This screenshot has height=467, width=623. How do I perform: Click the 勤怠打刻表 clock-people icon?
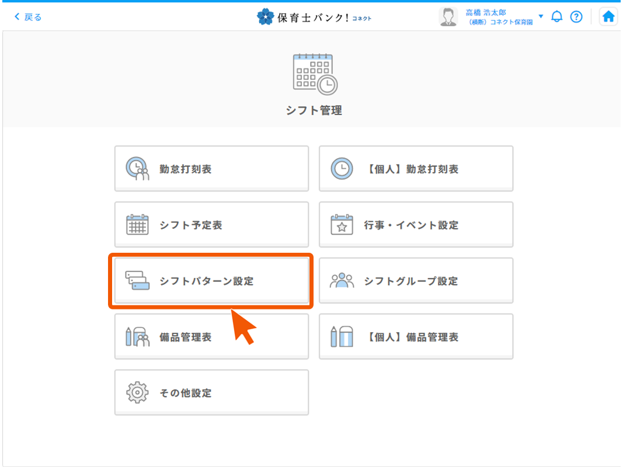tap(138, 169)
